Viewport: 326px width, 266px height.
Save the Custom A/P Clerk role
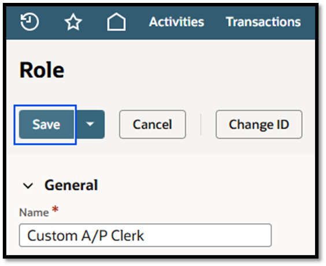[47, 125]
